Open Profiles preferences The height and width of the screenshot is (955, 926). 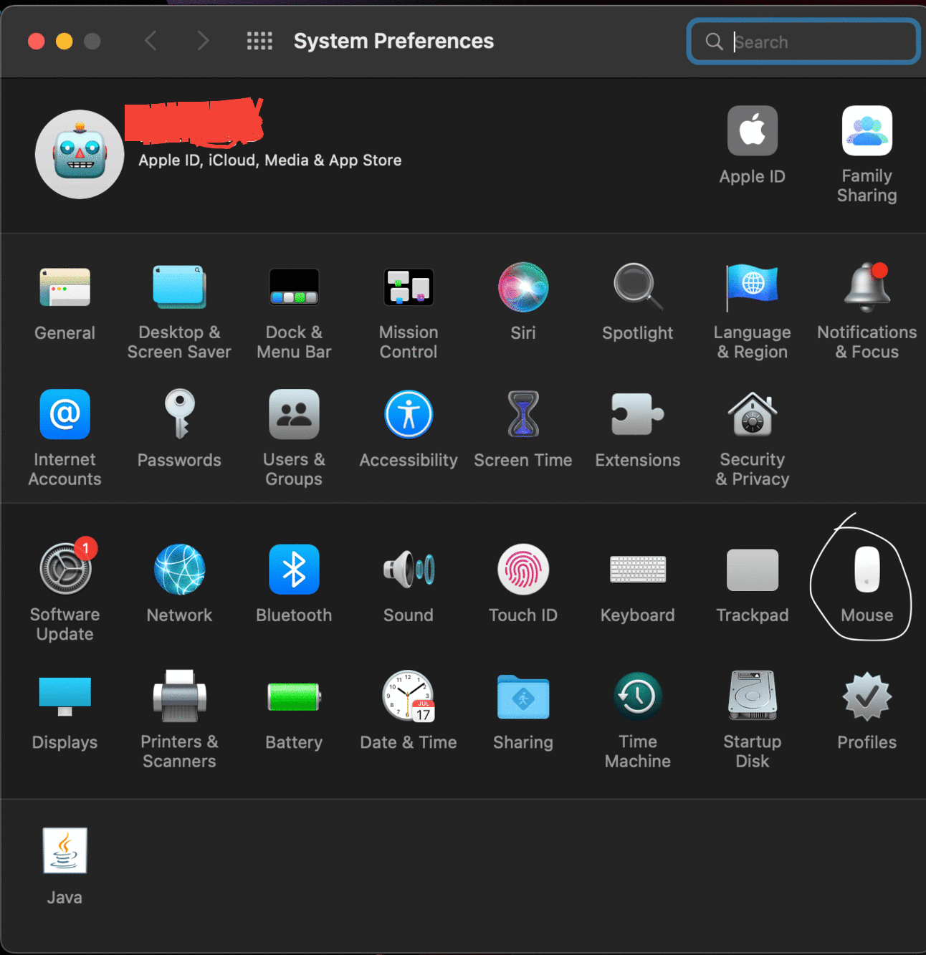[x=867, y=696]
